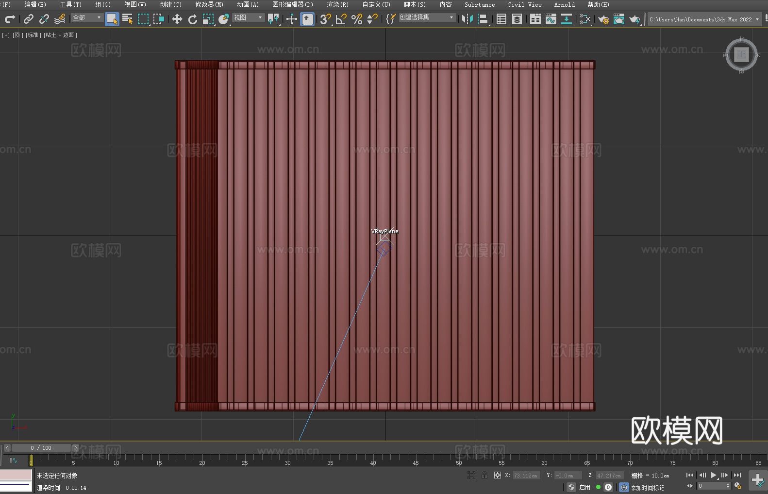Go to the start frame button

pyautogui.click(x=690, y=475)
